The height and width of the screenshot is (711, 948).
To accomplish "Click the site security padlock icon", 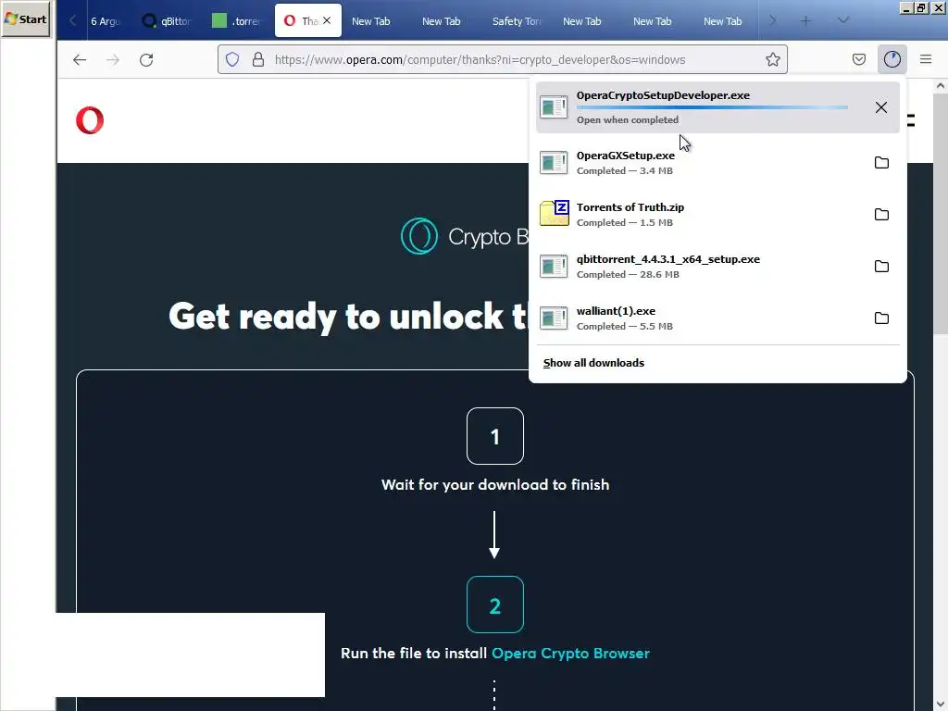I will coord(258,59).
